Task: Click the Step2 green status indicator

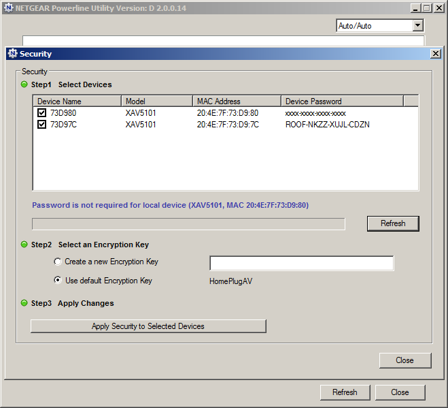Action: point(24,245)
